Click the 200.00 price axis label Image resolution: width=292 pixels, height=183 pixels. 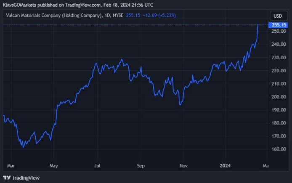point(279,97)
